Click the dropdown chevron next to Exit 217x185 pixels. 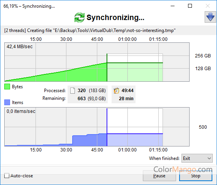click(x=209, y=158)
